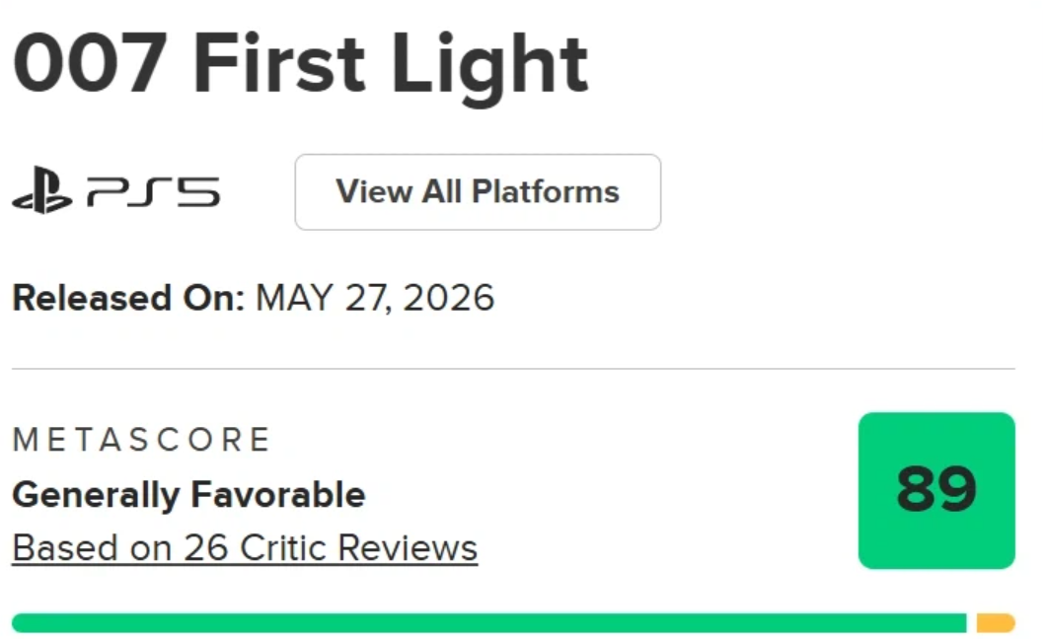Click the Generally Favorable verdict text
1043x639 pixels.
click(x=188, y=495)
